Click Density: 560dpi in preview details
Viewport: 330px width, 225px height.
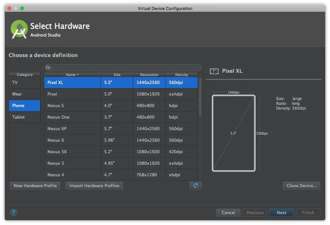291,108
